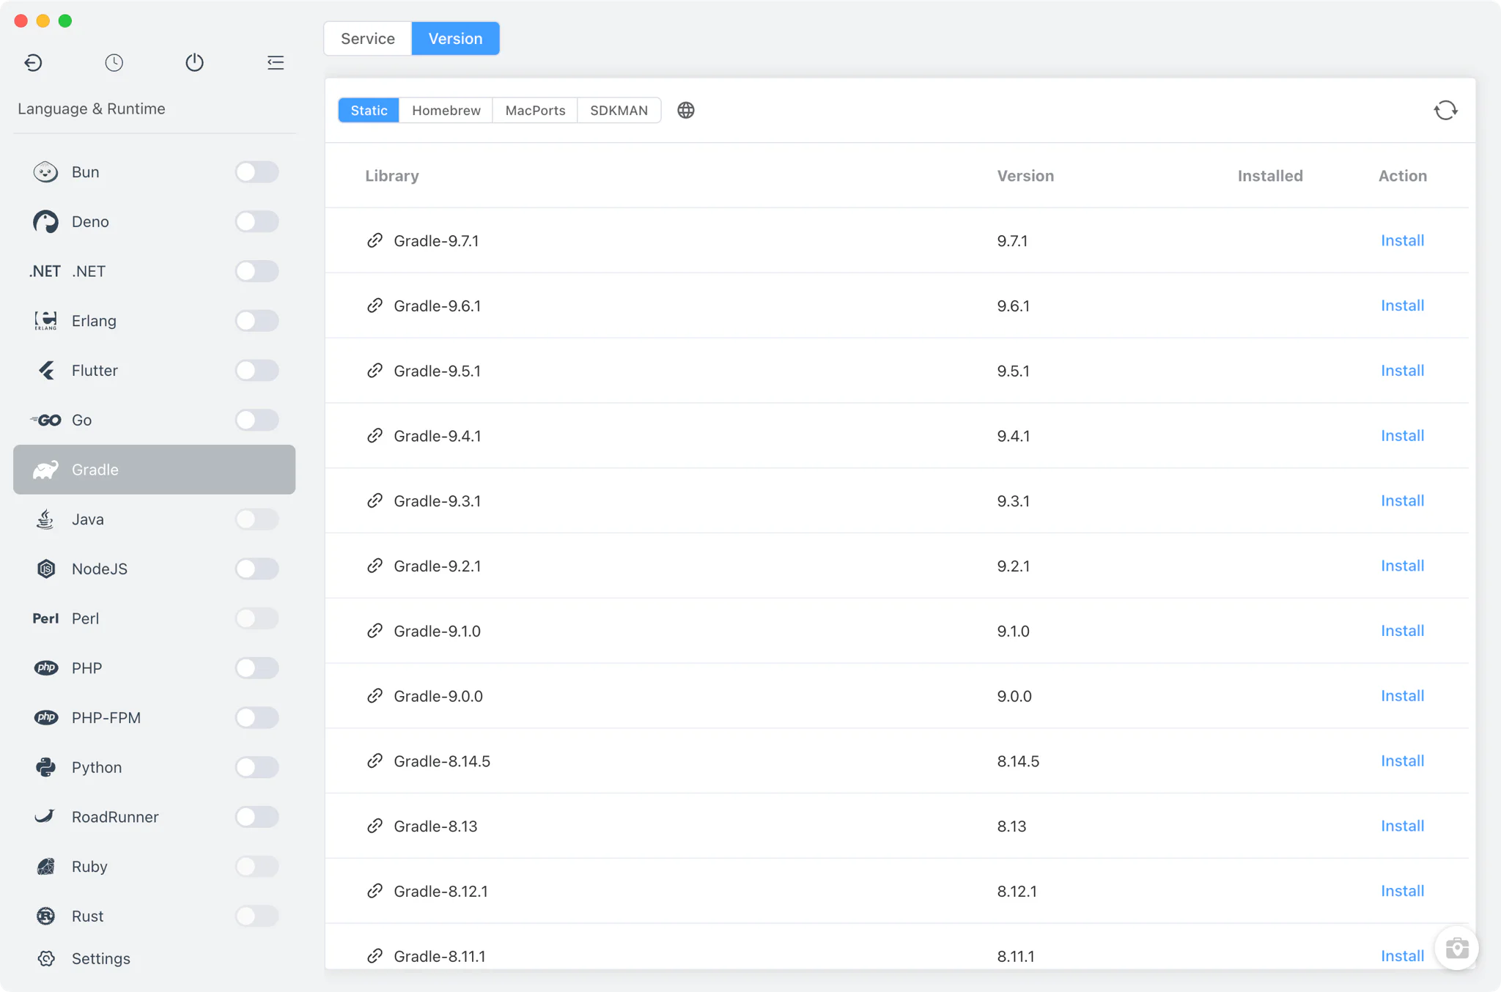Click the link icon for Gradle-9.0.0
Viewport: 1501px width, 992px height.
[x=375, y=696]
